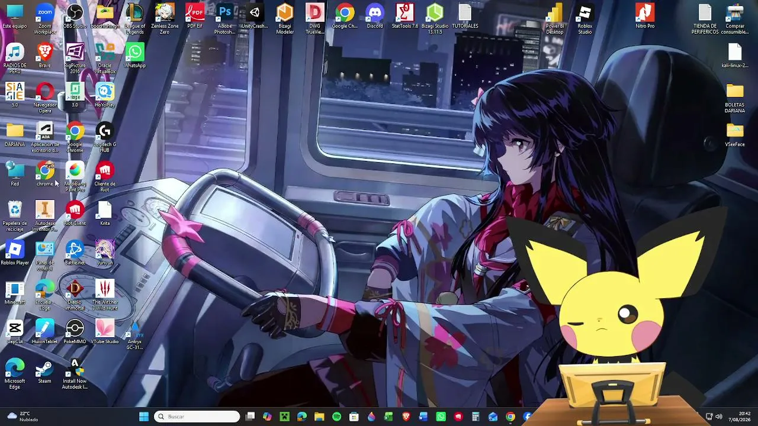Select the Minecraft desktop shortcut
The height and width of the screenshot is (426, 758).
pyautogui.click(x=15, y=293)
